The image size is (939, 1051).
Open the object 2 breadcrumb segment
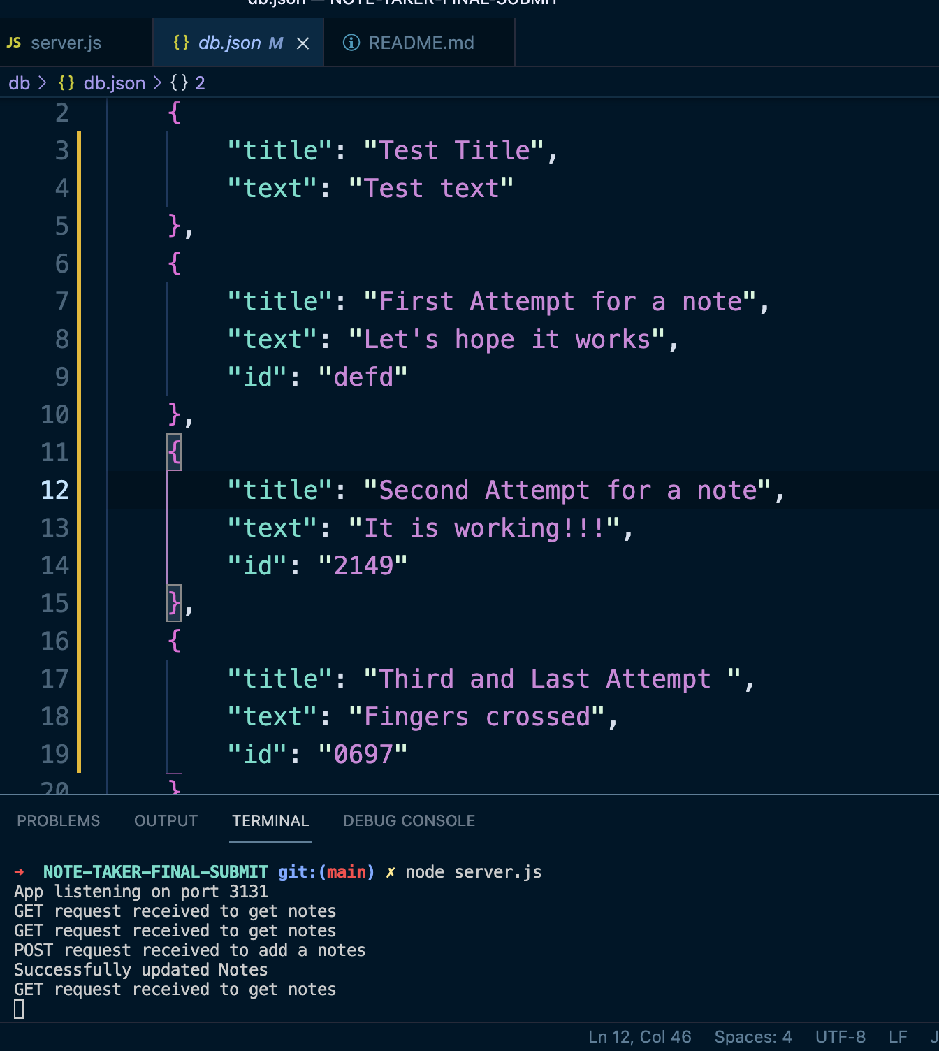point(200,83)
